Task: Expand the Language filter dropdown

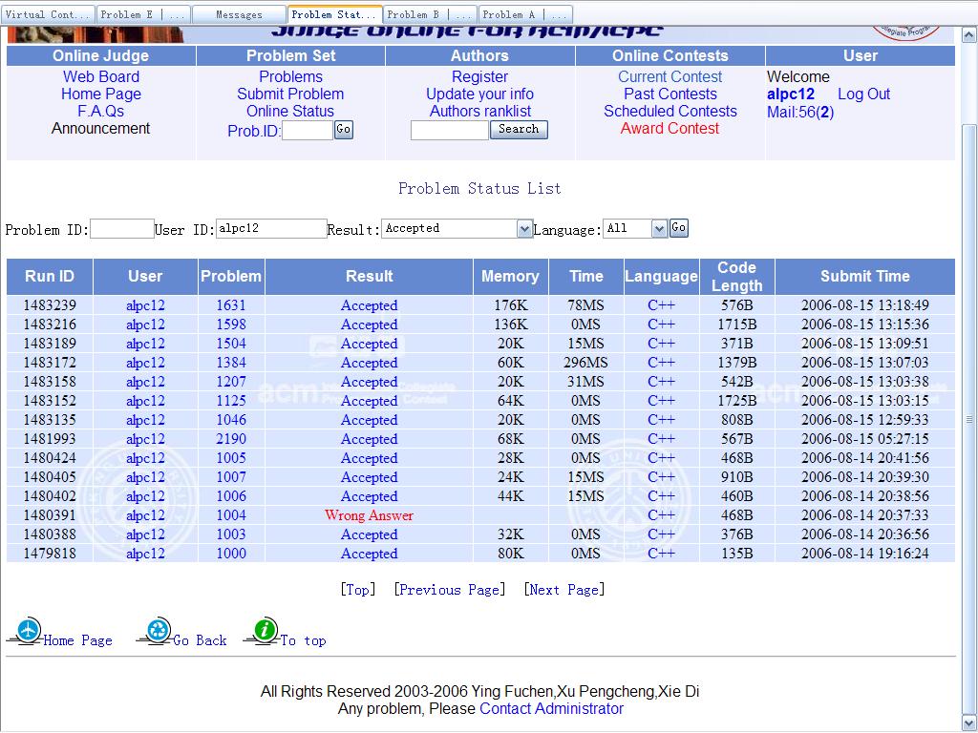Action: 659,229
